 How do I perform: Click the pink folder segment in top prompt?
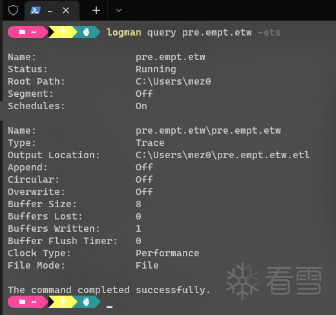pyautogui.click(x=27, y=32)
